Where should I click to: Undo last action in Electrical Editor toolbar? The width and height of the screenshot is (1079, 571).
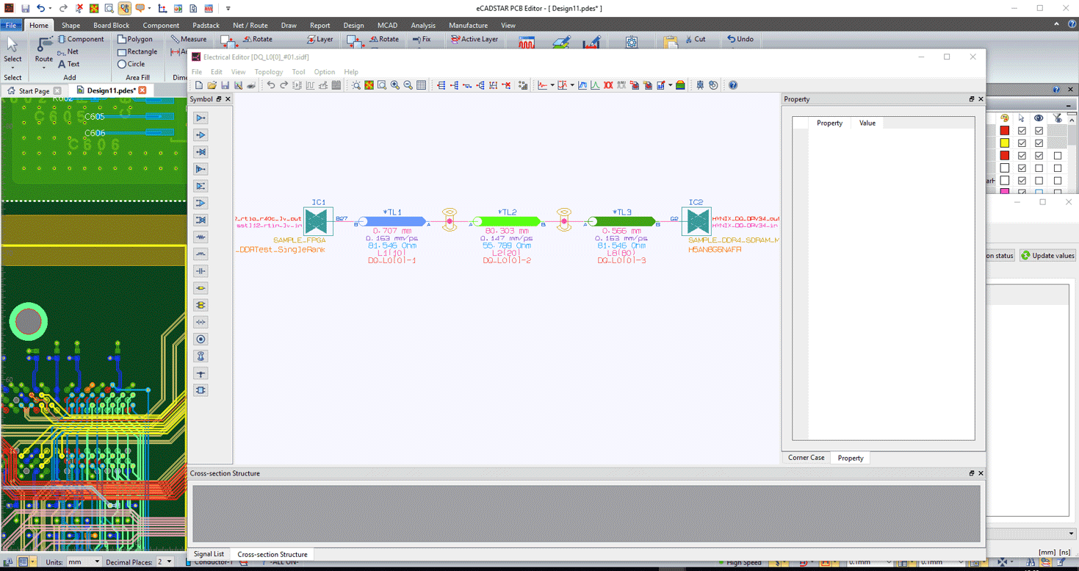point(270,85)
